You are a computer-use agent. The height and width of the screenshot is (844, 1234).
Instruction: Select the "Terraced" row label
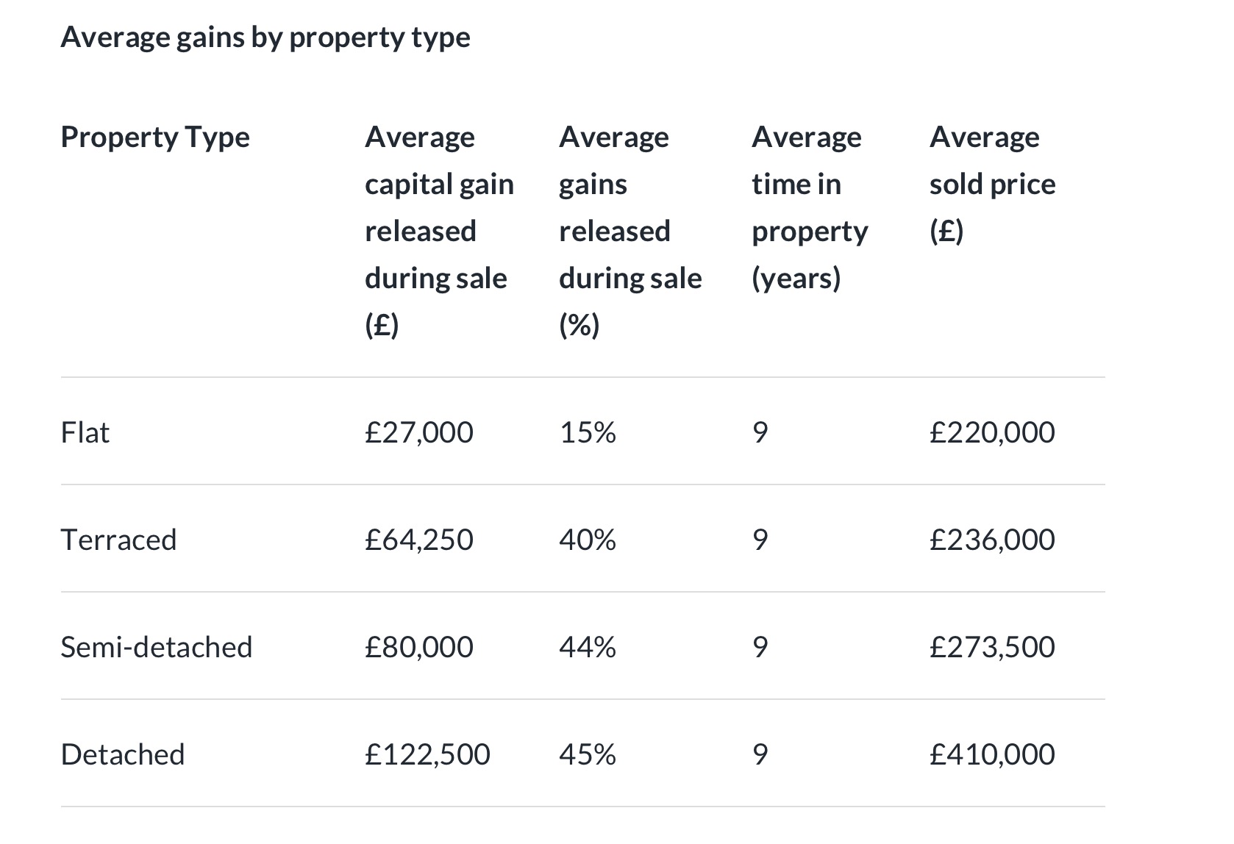point(118,540)
